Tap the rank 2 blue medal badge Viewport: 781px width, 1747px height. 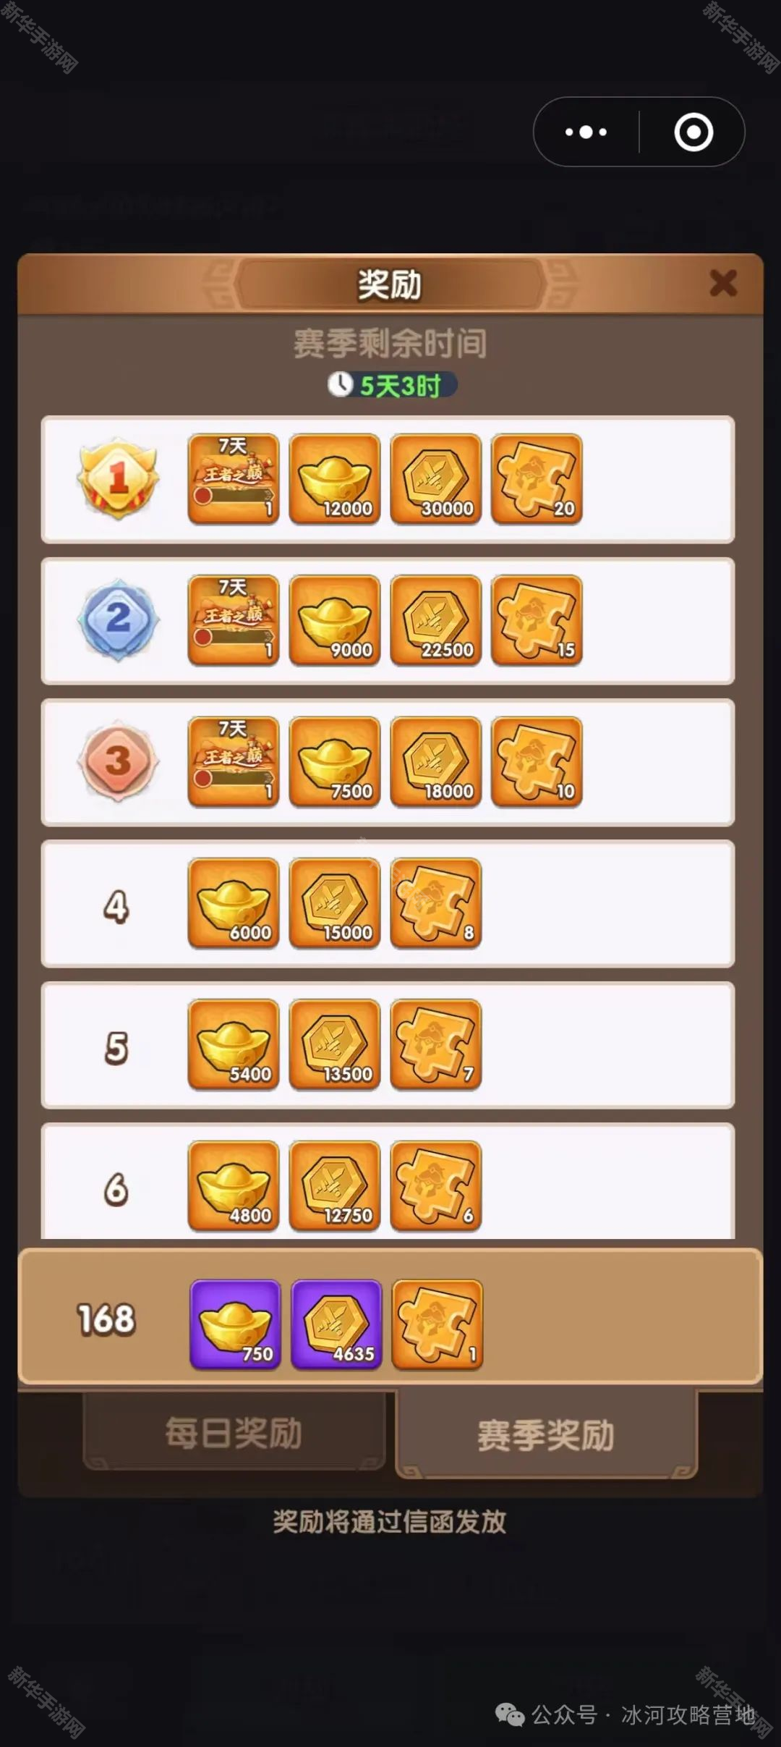[118, 619]
